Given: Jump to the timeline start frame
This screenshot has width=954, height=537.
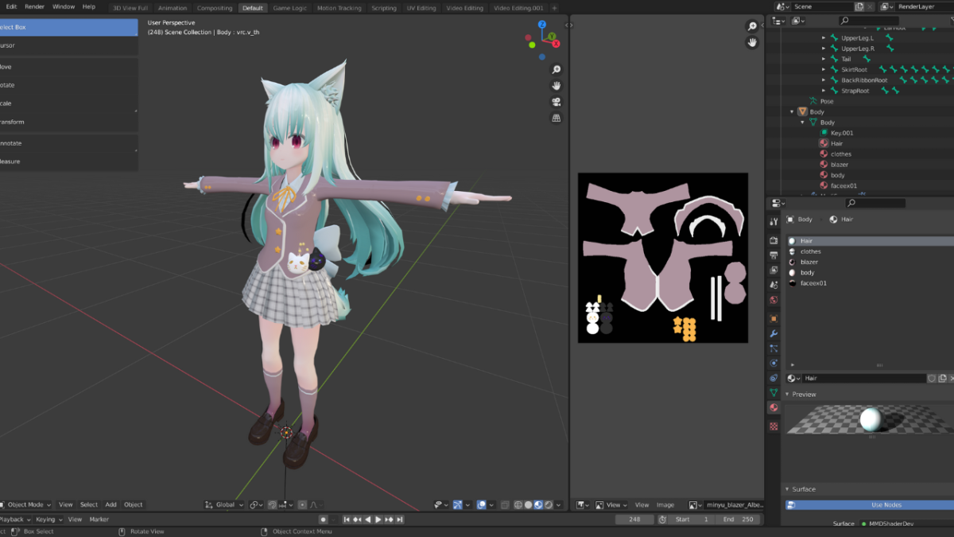Looking at the screenshot, I should [x=347, y=519].
